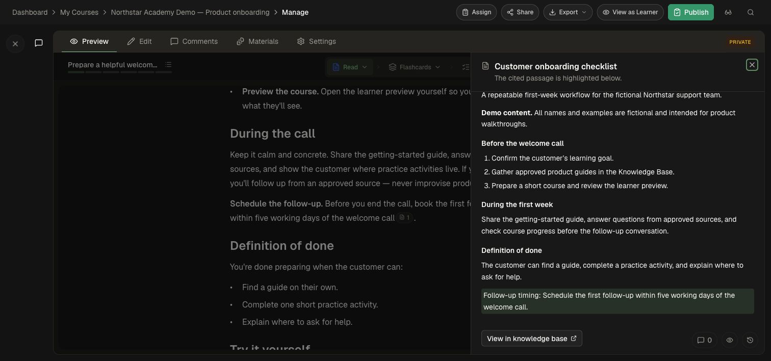Click the lesson title "Prepare a helpful welcom…"
The height and width of the screenshot is (361, 771).
[x=113, y=65]
